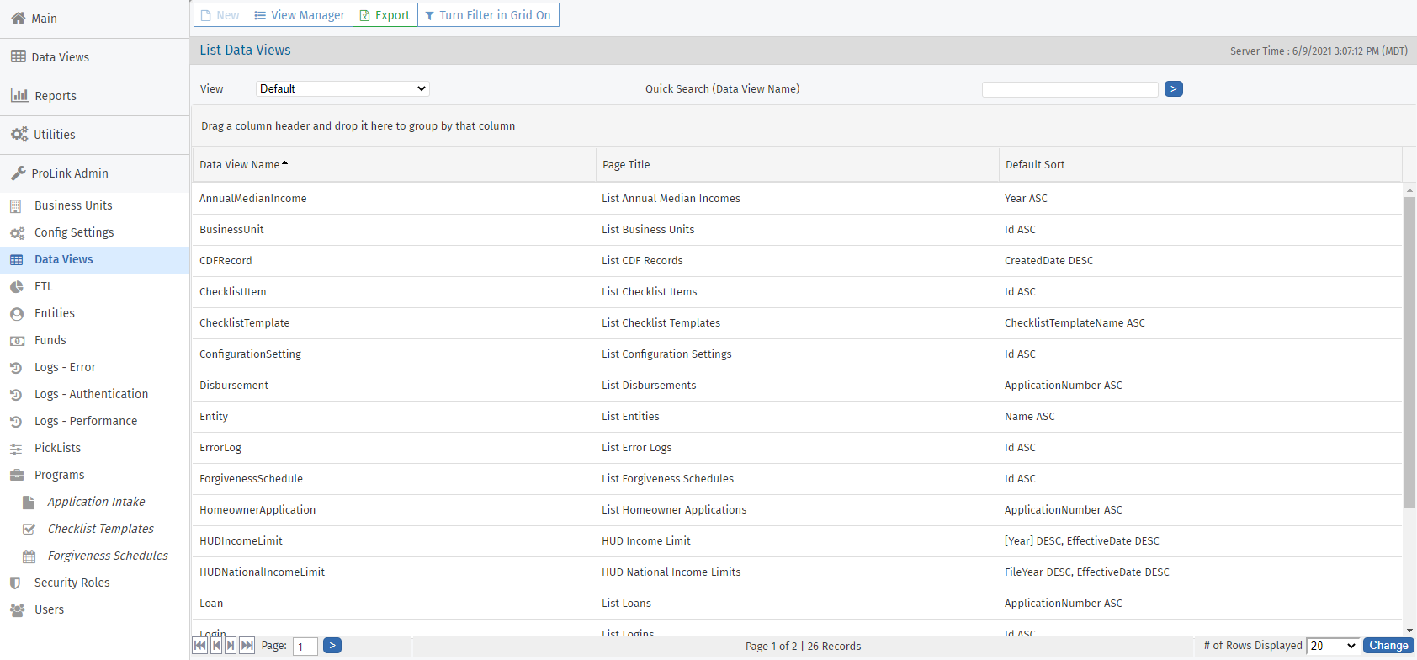Click the ProLink Admin wrench icon
Image resolution: width=1417 pixels, height=660 pixels.
pyautogui.click(x=18, y=173)
